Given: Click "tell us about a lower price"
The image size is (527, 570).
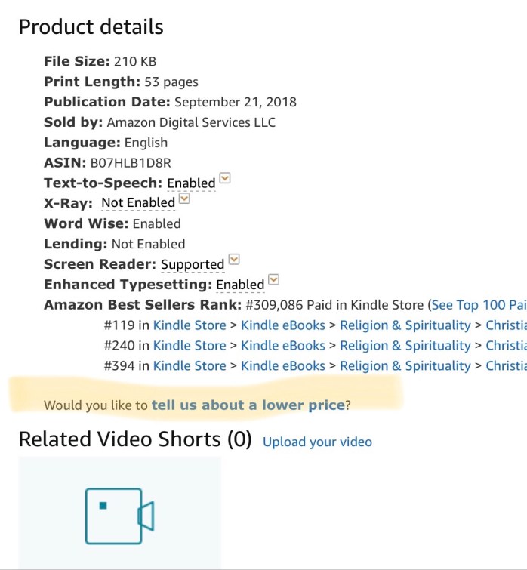Looking at the screenshot, I should [248, 405].
